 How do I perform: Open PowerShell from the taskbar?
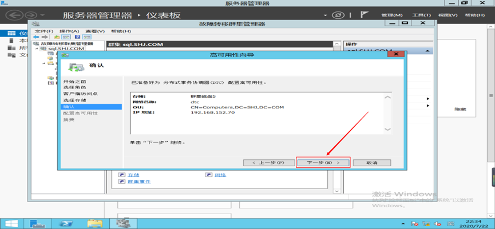(x=66, y=223)
